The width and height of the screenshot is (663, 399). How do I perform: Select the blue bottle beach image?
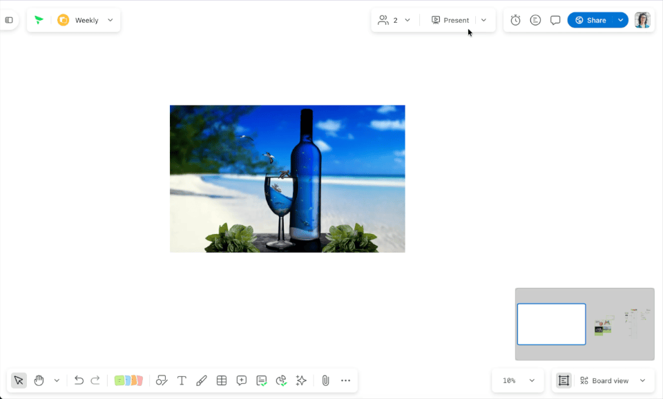(x=287, y=179)
